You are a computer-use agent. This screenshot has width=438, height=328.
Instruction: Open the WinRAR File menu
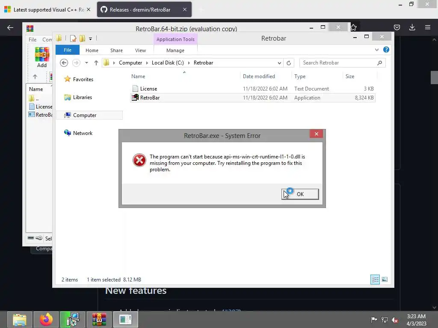33,40
